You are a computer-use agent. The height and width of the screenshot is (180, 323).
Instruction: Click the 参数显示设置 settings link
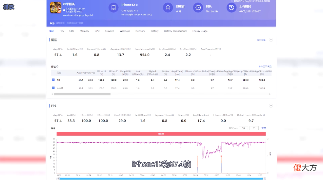(265, 67)
